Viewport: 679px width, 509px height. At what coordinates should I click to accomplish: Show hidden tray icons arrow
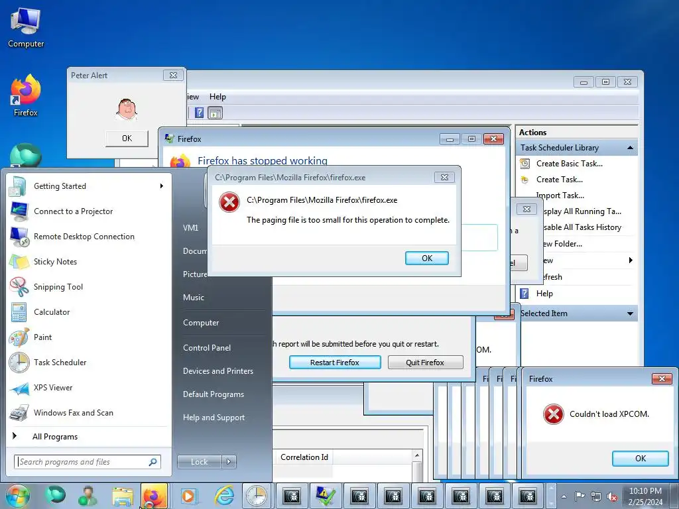pos(564,496)
